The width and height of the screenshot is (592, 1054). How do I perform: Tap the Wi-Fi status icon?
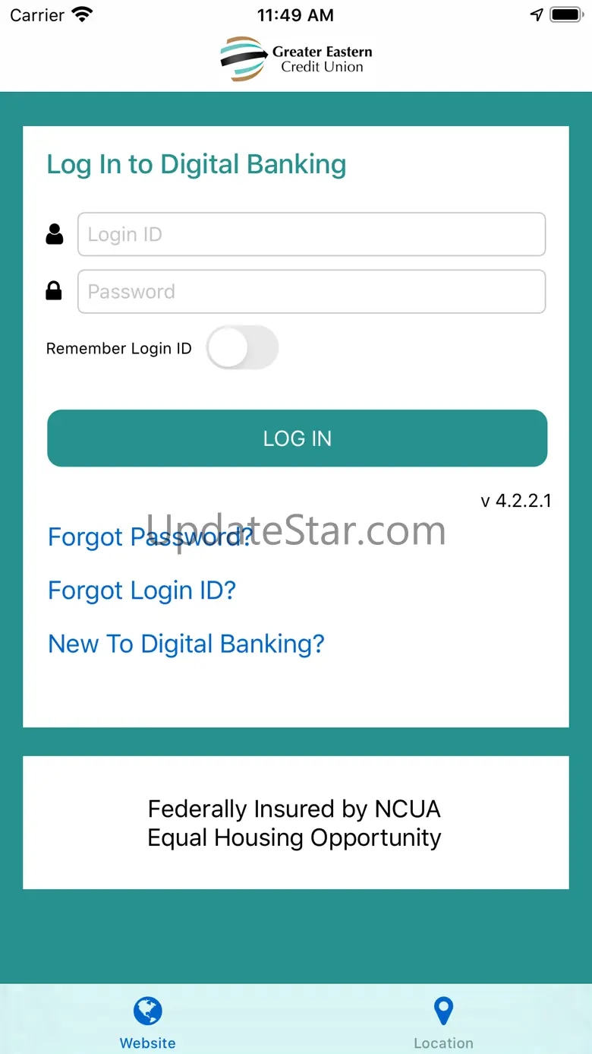(x=82, y=14)
